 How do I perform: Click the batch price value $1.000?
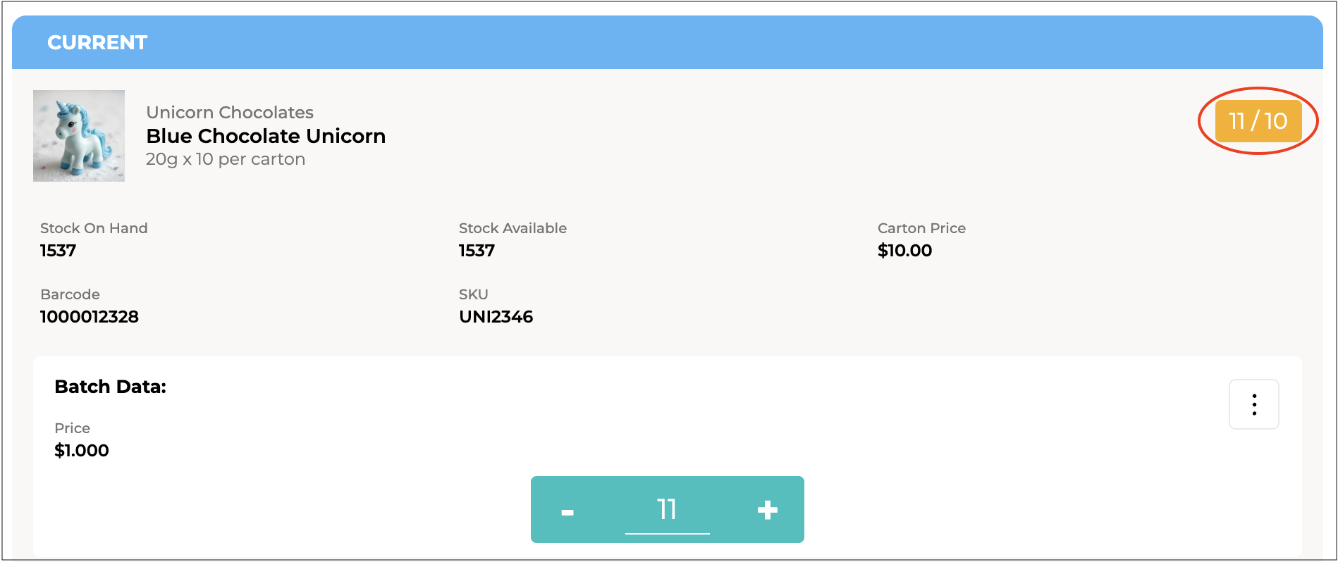(82, 451)
